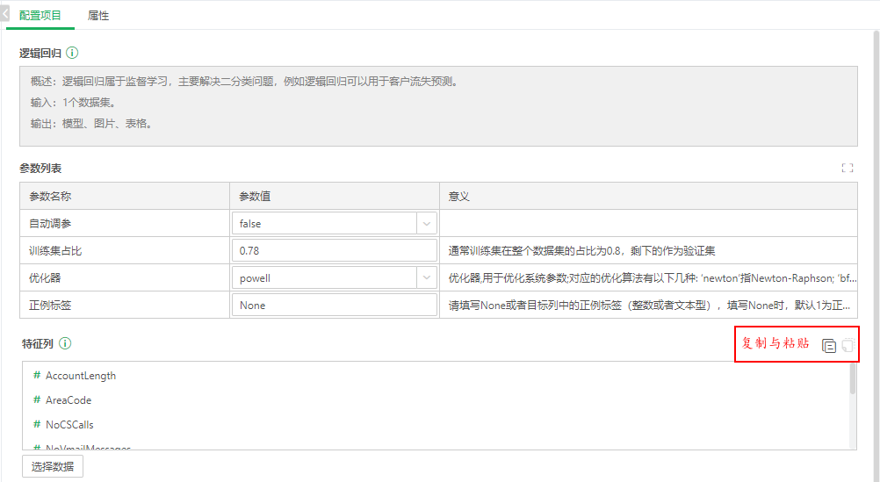Click the greyed-out paste feature columns icon
Image resolution: width=880 pixels, height=482 pixels.
[847, 346]
